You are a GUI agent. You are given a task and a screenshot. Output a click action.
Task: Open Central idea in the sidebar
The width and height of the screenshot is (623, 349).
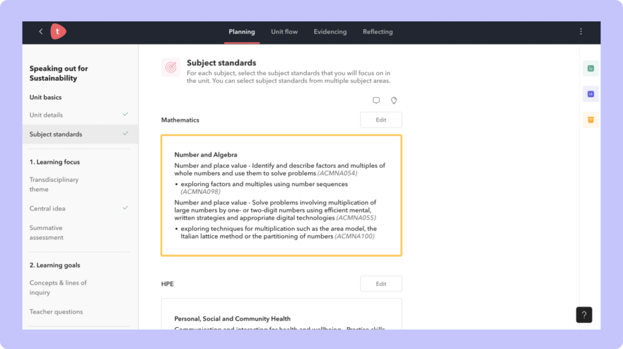pyautogui.click(x=47, y=209)
